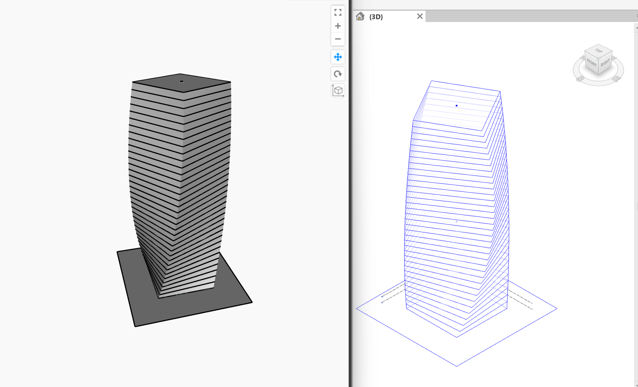This screenshot has height=387, width=638.
Task: Click the FRONT face of the ViewCube
Action: (x=591, y=62)
